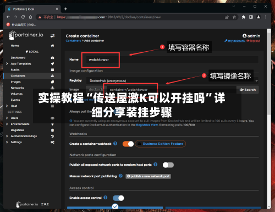The width and height of the screenshot is (275, 212).
Task: Open Stacks in the sidebar
Action: click(x=15, y=70)
